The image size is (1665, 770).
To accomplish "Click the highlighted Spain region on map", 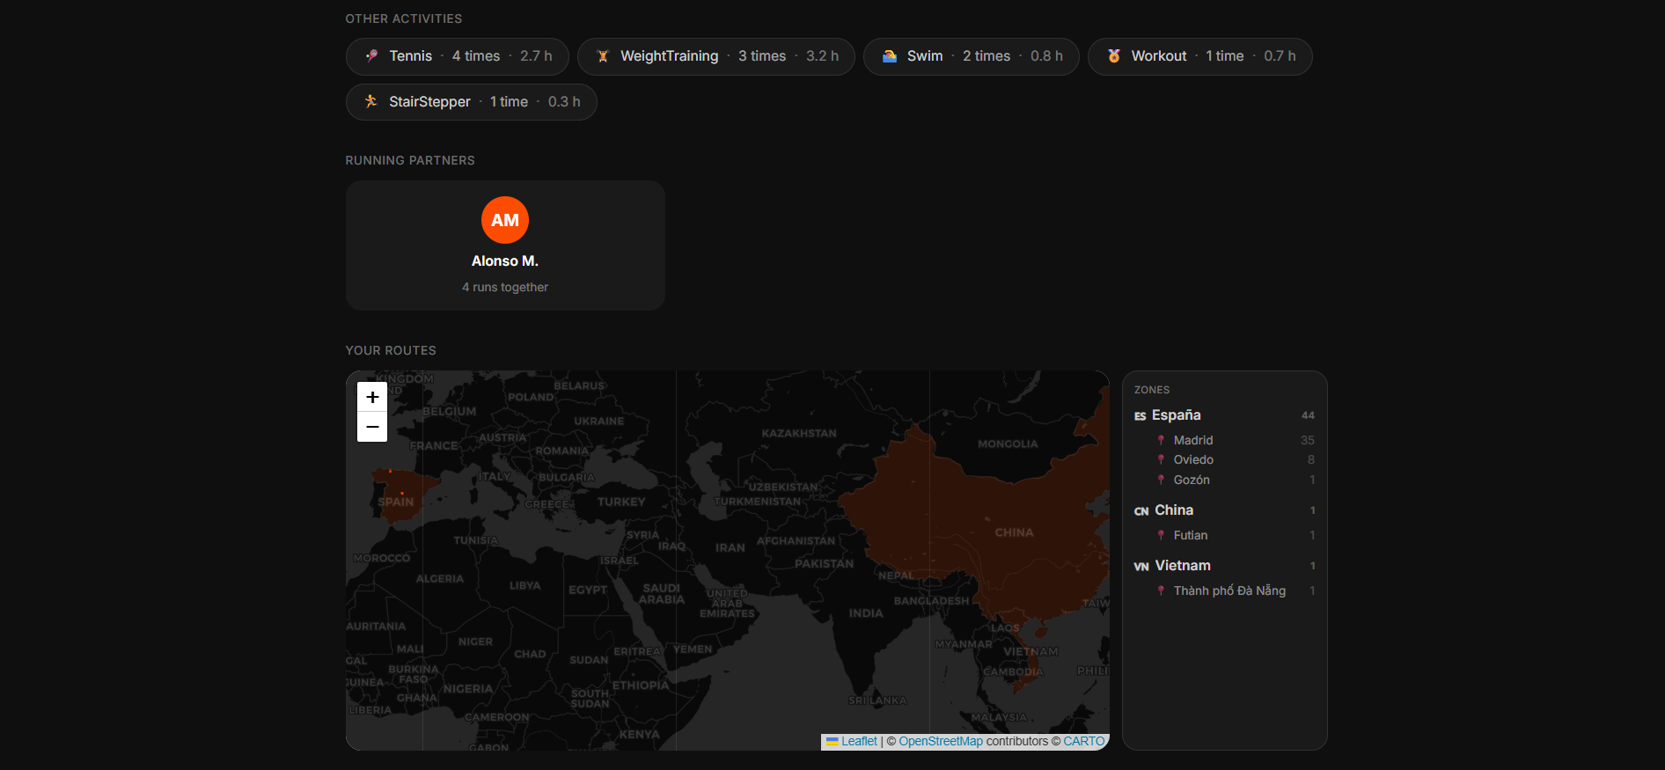I will [406, 498].
